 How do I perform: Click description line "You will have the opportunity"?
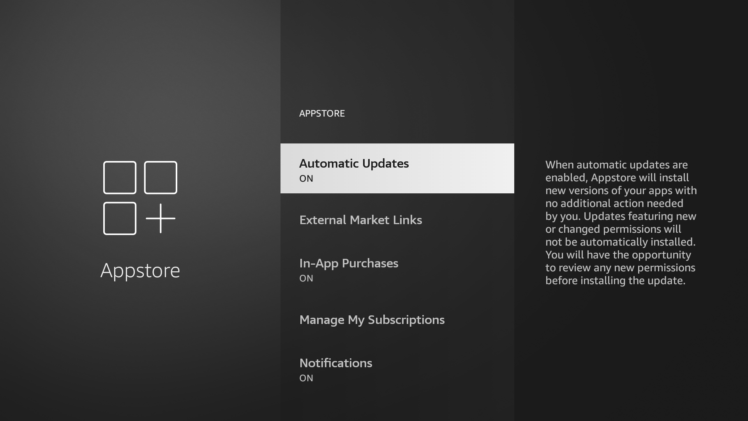click(x=618, y=255)
